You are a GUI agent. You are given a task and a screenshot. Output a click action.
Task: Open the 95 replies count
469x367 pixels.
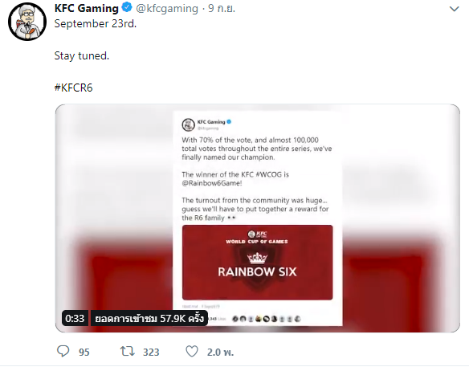(84, 352)
